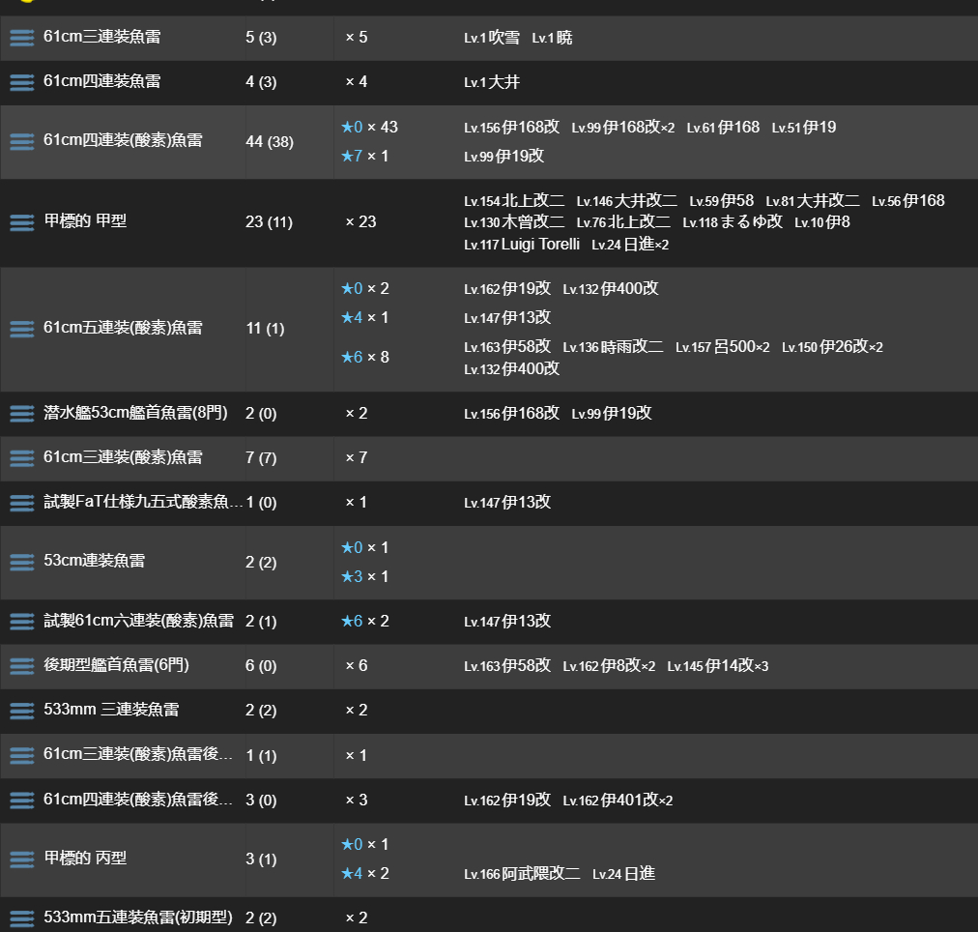Click torpedo icon beside 61cm四連装(酸素)魚雷後

(22, 800)
